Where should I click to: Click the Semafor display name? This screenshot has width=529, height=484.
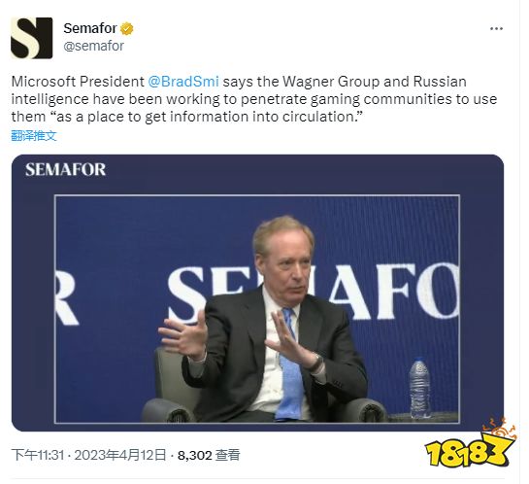point(90,28)
